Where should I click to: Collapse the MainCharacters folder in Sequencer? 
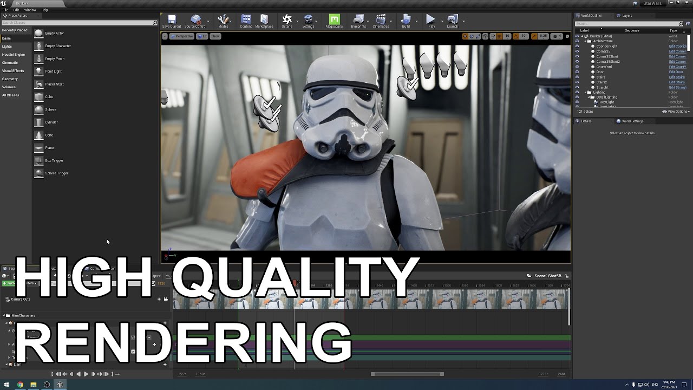click(x=4, y=315)
